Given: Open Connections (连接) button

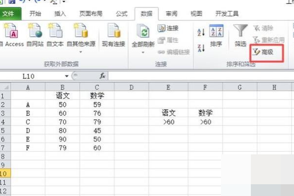Looking at the screenshot, I should 168,28.
